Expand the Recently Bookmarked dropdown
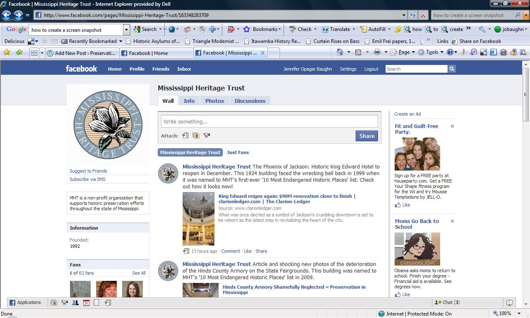 tap(120, 41)
